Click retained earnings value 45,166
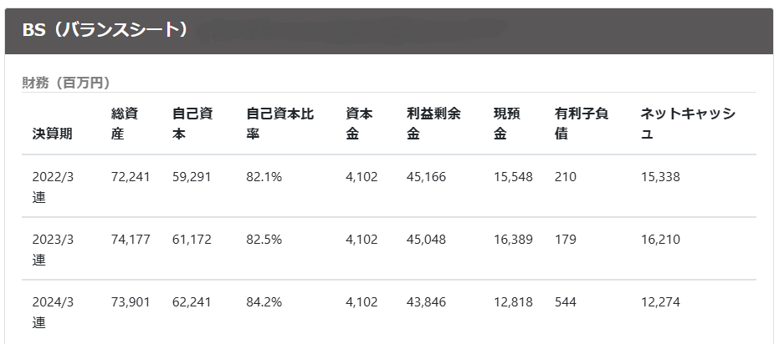The width and height of the screenshot is (779, 344). [x=426, y=177]
